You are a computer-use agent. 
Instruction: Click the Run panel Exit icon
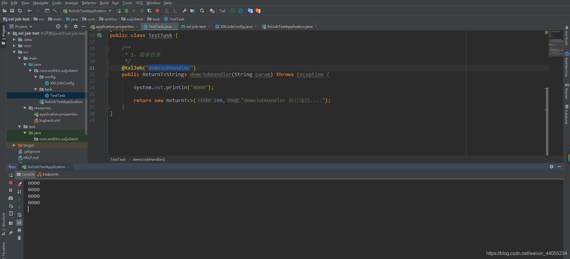point(11,213)
